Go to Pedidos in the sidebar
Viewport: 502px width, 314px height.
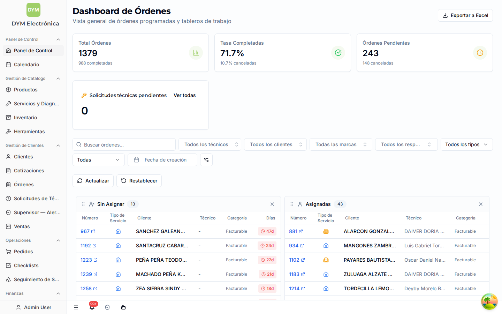click(x=33, y=252)
